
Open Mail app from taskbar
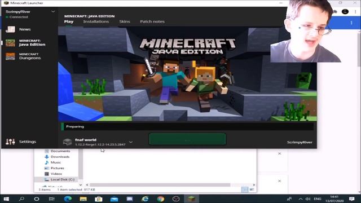(x=114, y=199)
